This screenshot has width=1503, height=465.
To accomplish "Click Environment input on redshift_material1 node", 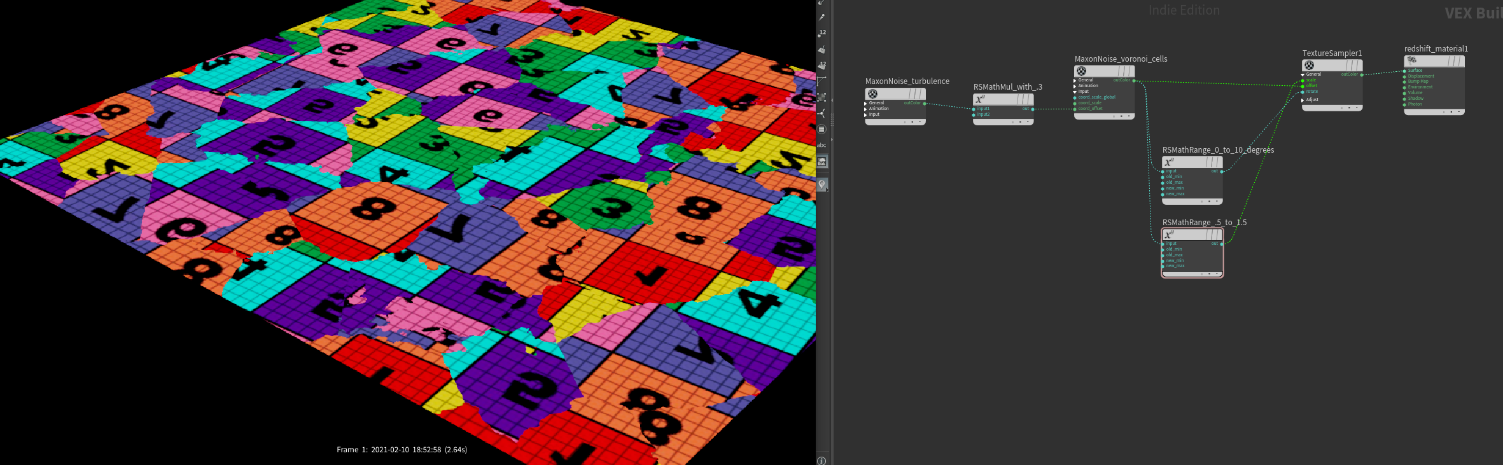I will tap(1405, 87).
